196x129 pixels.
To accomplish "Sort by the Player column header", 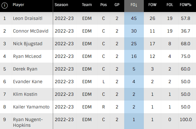I will [x=19, y=5].
